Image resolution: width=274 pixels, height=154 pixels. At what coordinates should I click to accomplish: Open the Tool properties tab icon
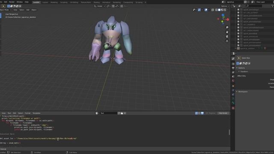point(233,59)
